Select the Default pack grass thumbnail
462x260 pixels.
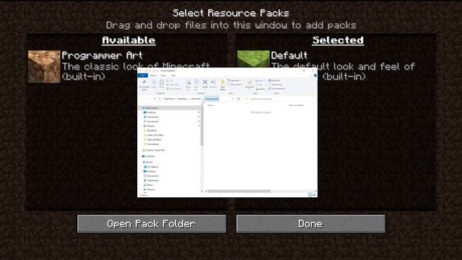pos(253,59)
